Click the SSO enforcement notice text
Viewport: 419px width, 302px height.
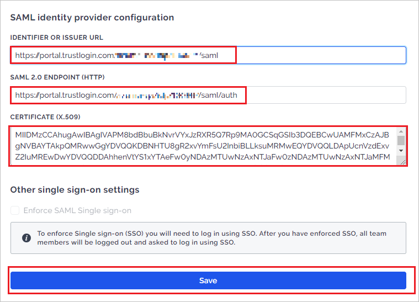pyautogui.click(x=211, y=238)
